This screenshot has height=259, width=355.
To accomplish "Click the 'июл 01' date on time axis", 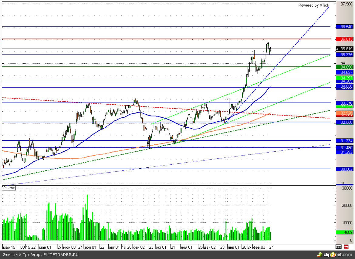I will [90, 247].
